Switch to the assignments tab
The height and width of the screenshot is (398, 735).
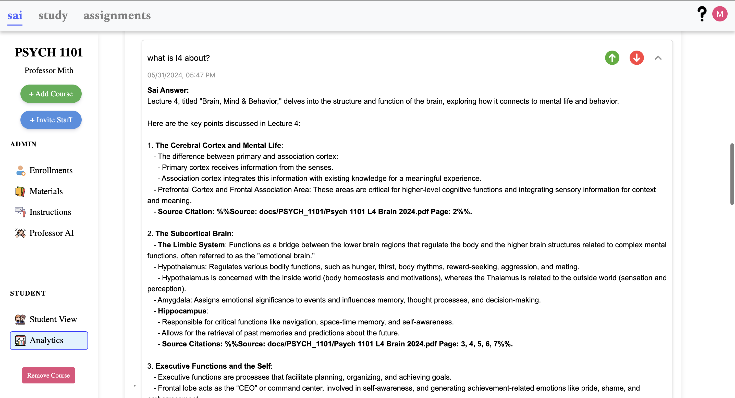(117, 15)
